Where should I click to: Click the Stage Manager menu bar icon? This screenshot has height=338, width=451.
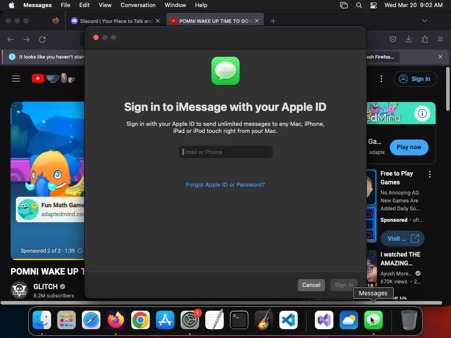344,5
